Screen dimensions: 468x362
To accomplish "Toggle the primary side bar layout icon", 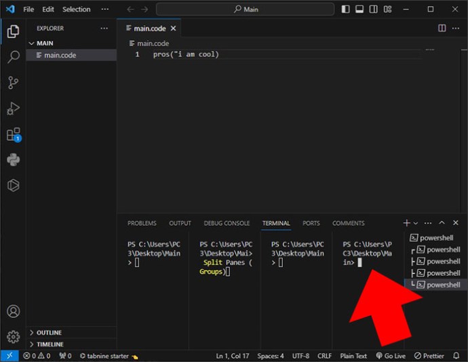I will (346, 9).
